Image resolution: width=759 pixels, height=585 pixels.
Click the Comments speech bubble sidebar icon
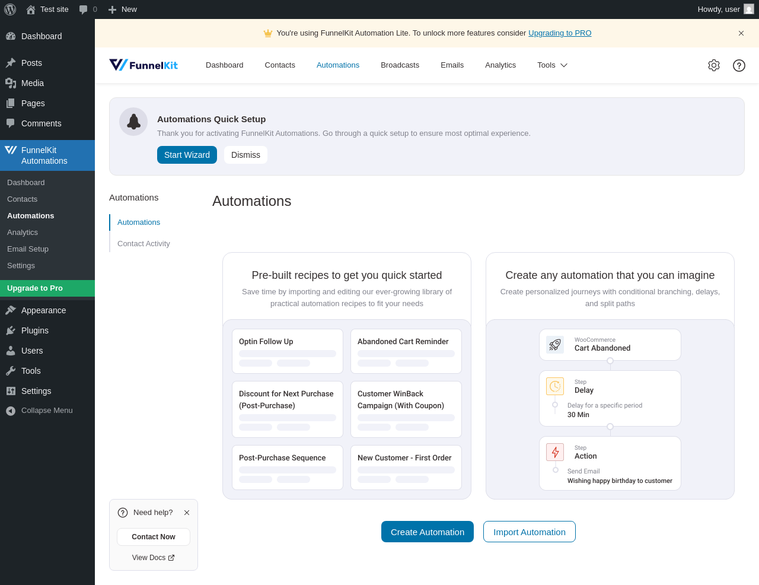(x=11, y=123)
